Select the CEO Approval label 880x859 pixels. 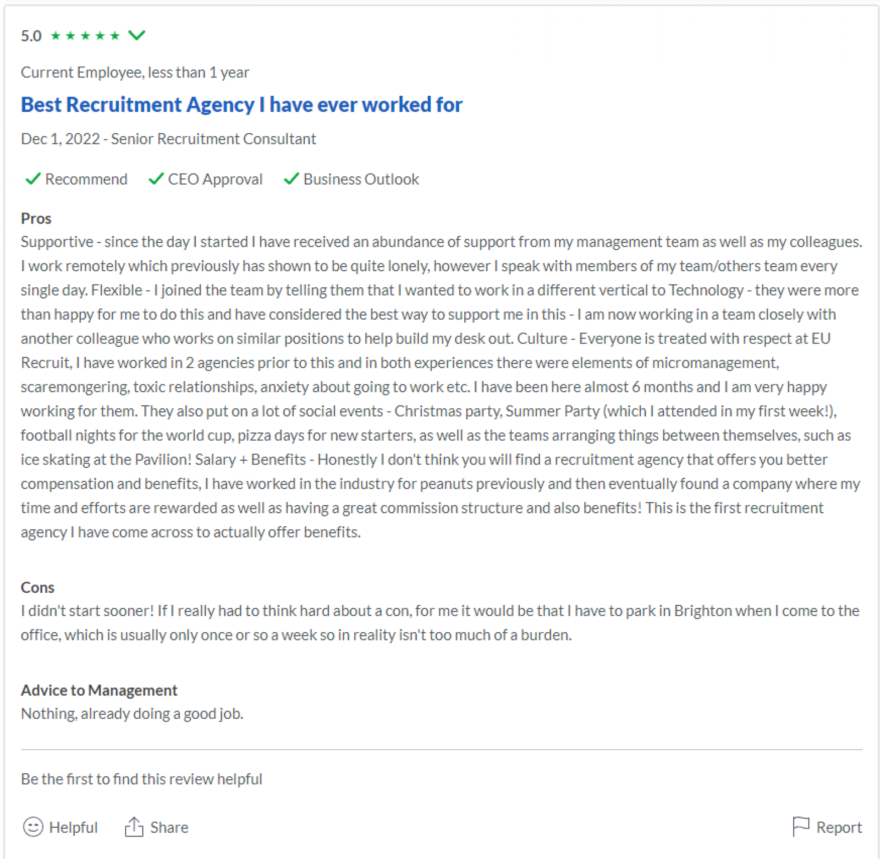tap(215, 179)
